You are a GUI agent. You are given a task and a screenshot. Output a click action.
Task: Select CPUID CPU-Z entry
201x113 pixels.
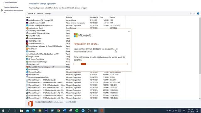pos(34,41)
